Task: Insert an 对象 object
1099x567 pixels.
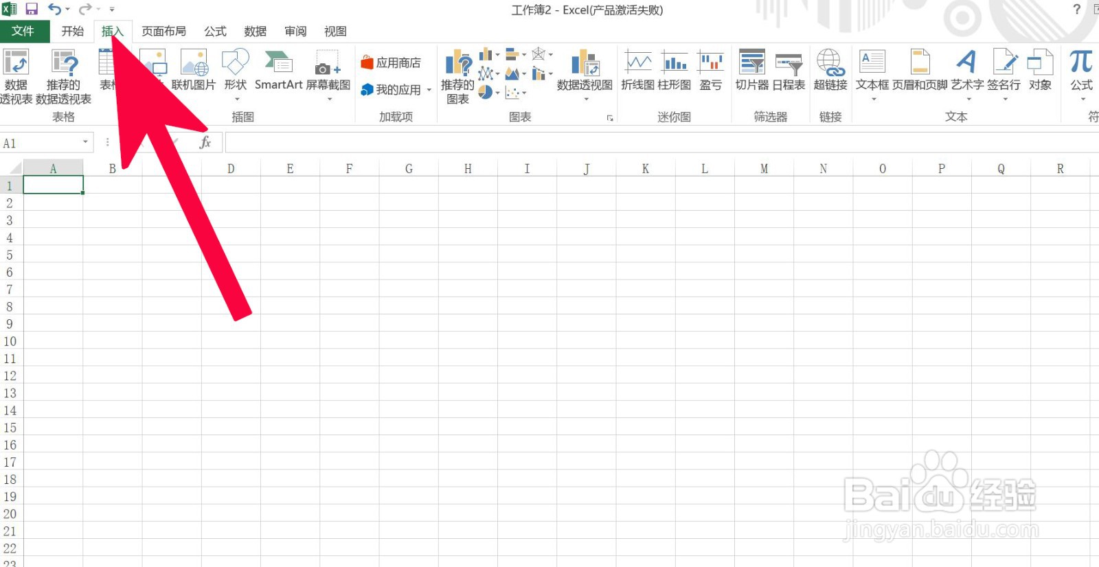Action: click(1040, 71)
